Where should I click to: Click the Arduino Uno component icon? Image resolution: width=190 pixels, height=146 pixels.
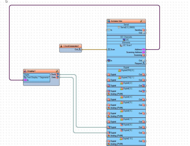click(108, 21)
